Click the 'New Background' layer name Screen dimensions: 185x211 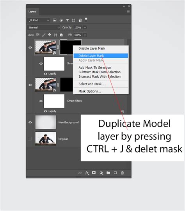coord(69,122)
